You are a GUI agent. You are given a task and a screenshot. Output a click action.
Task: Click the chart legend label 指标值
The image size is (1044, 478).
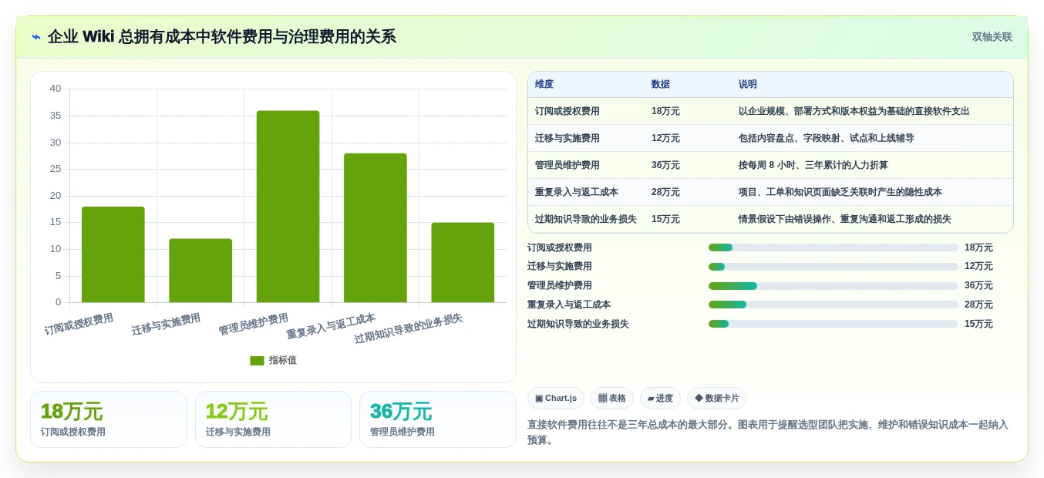(x=282, y=361)
